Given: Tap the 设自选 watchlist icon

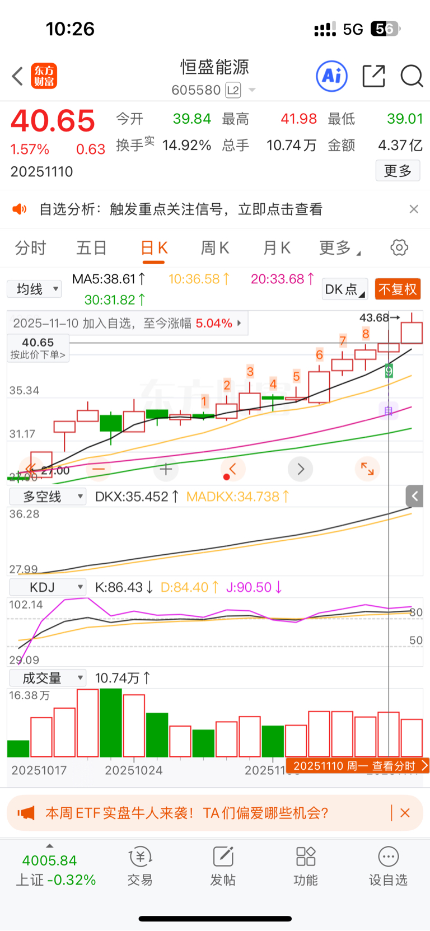Looking at the screenshot, I should pos(388,866).
